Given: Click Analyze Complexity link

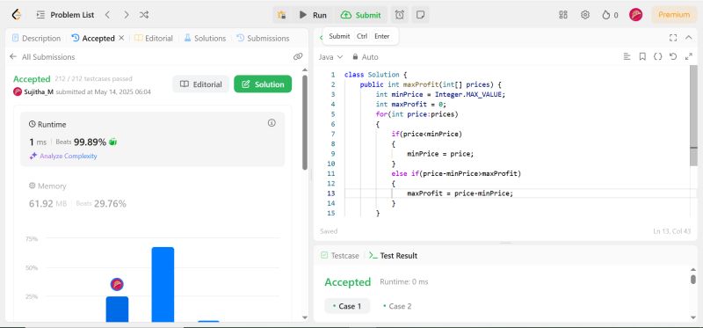Looking at the screenshot, I should pyautogui.click(x=63, y=157).
